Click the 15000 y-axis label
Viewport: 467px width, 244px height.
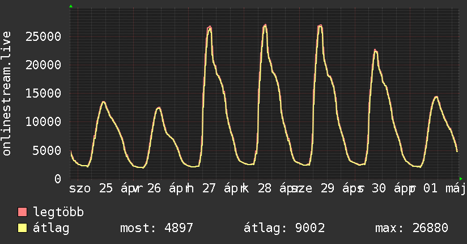[44, 94]
